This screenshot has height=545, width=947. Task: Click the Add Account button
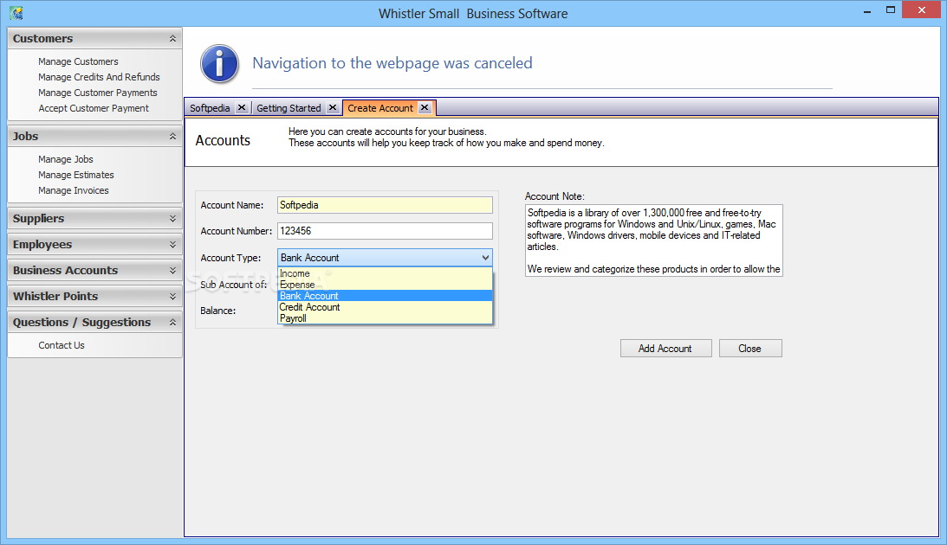pyautogui.click(x=665, y=349)
